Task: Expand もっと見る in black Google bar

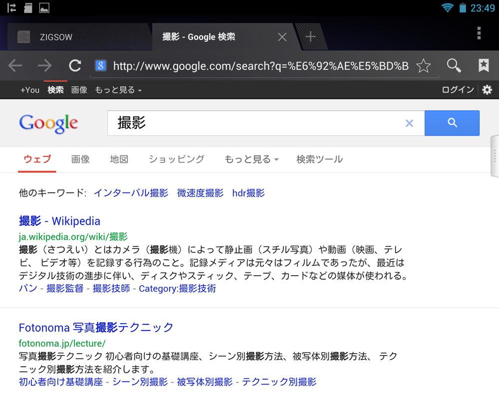Action: tap(118, 90)
